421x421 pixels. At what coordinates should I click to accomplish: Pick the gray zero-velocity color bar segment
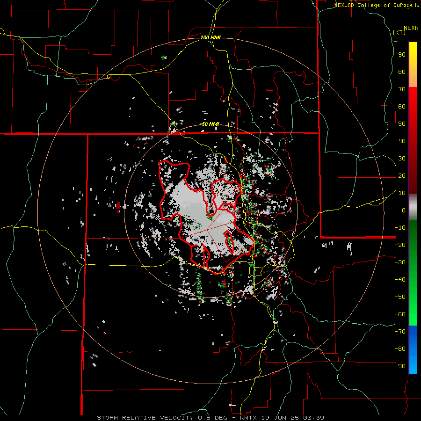pyautogui.click(x=413, y=207)
